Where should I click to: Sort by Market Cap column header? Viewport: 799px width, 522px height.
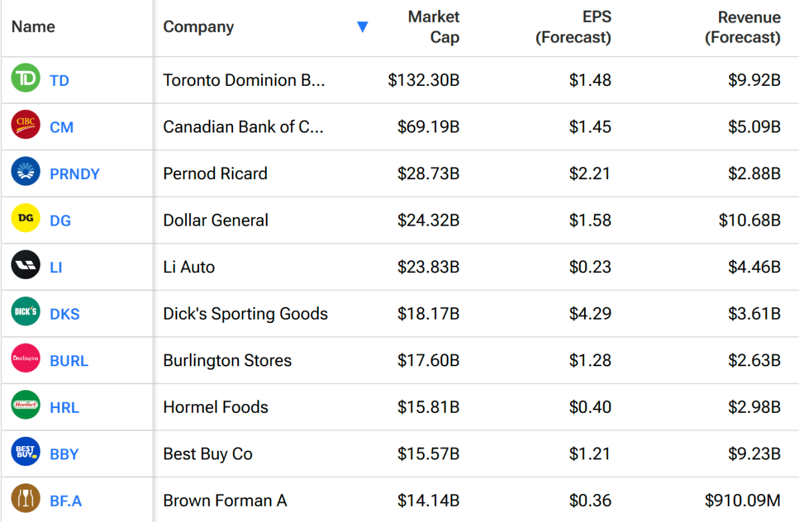(433, 27)
